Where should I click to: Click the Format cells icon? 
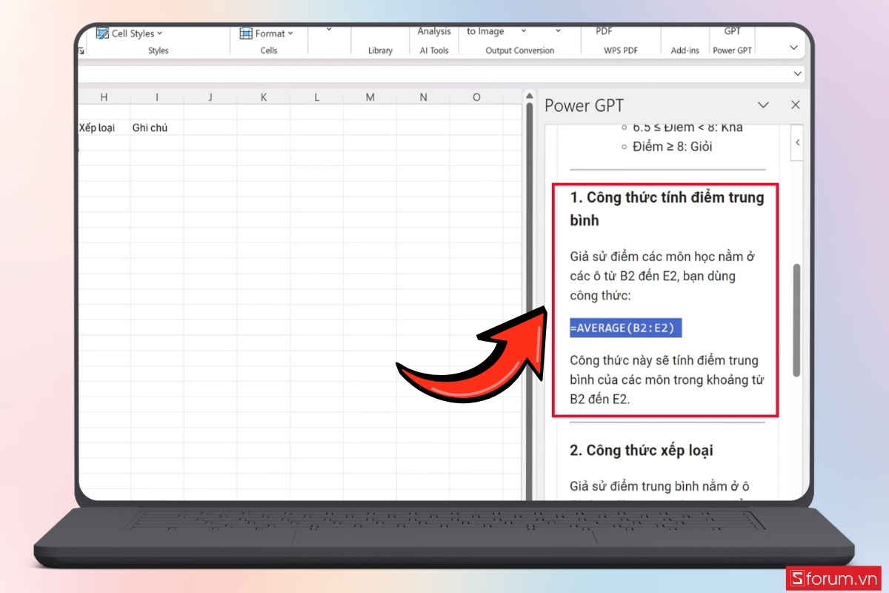tap(246, 33)
